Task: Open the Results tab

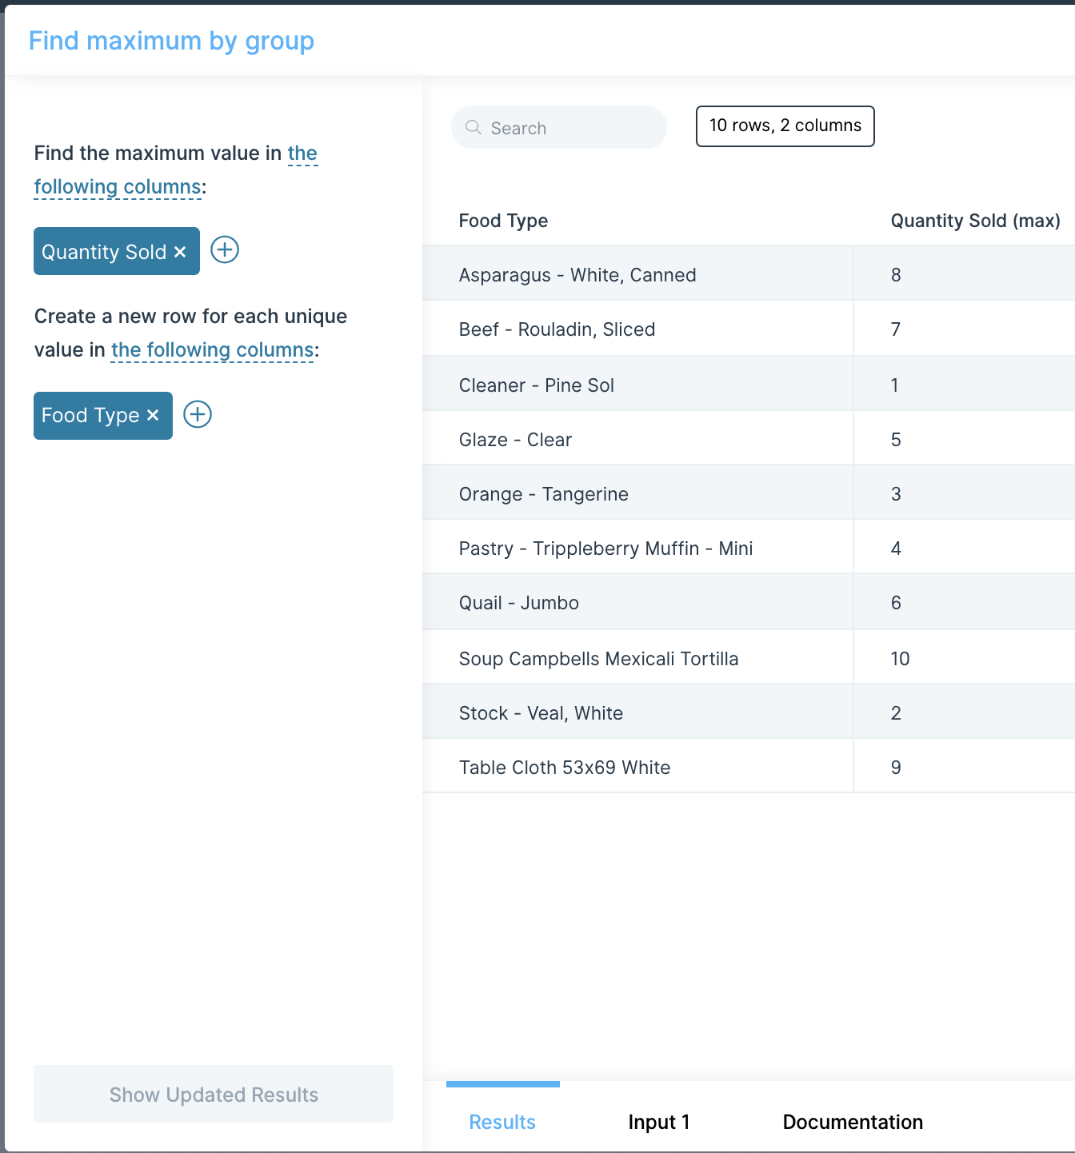Action: point(502,1122)
